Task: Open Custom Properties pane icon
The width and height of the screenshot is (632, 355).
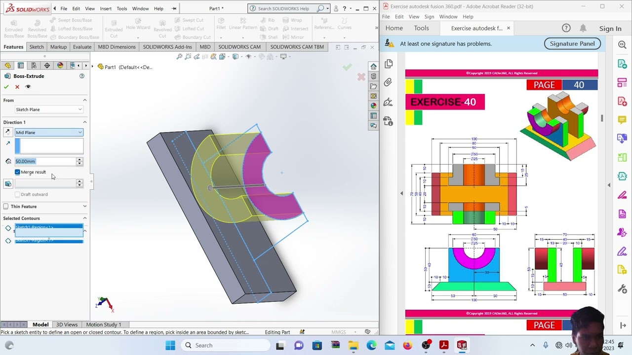Action: point(374,116)
